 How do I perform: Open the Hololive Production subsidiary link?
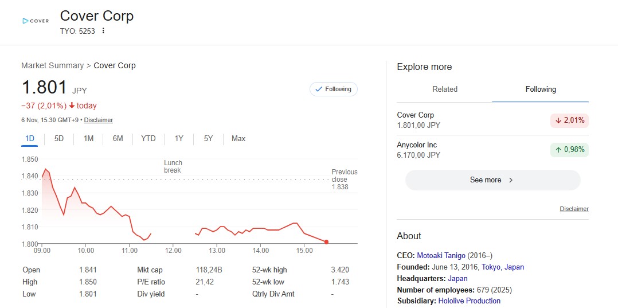pos(469,301)
